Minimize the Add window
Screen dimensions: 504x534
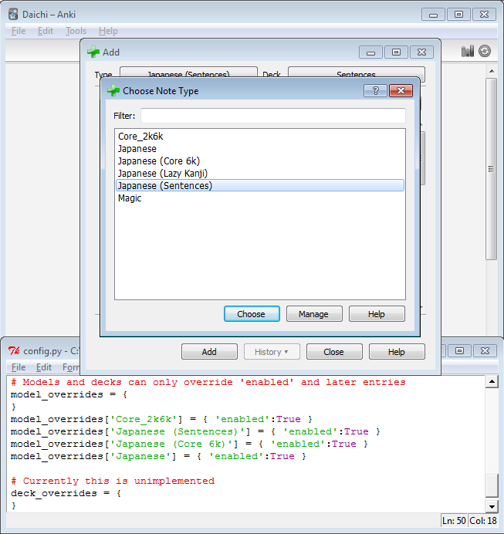point(370,52)
